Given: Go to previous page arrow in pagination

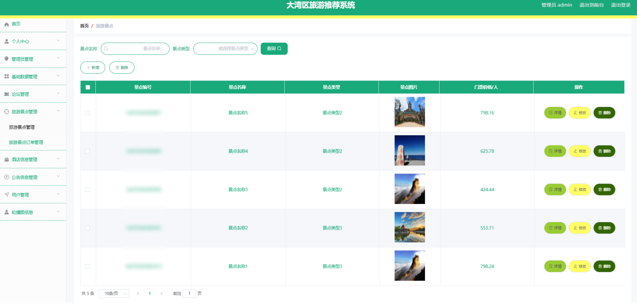Looking at the screenshot, I should [x=138, y=293].
